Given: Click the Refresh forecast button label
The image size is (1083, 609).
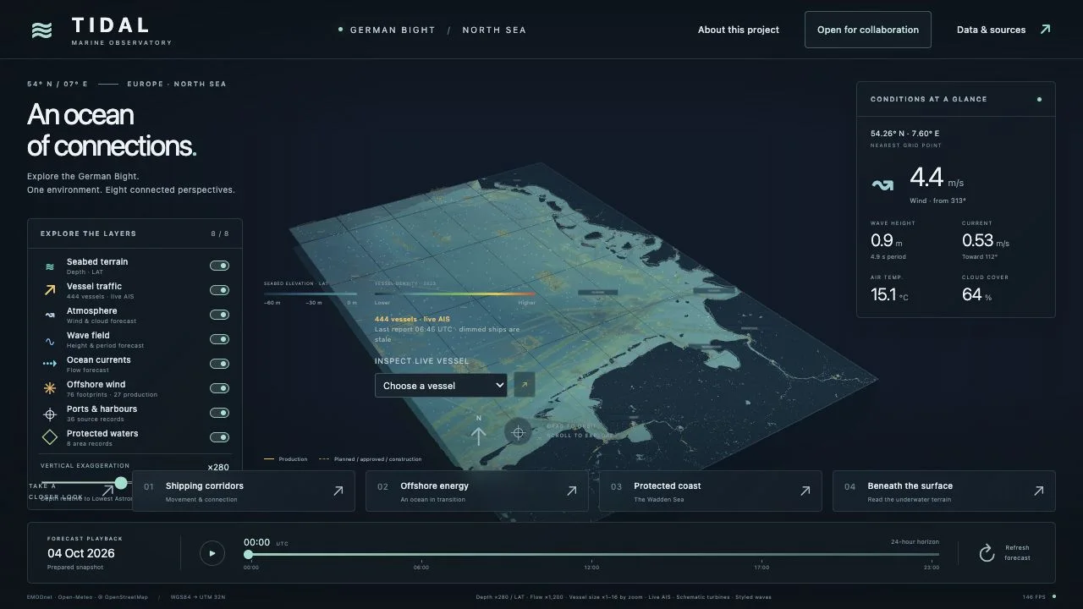Looking at the screenshot, I should pyautogui.click(x=1017, y=552).
